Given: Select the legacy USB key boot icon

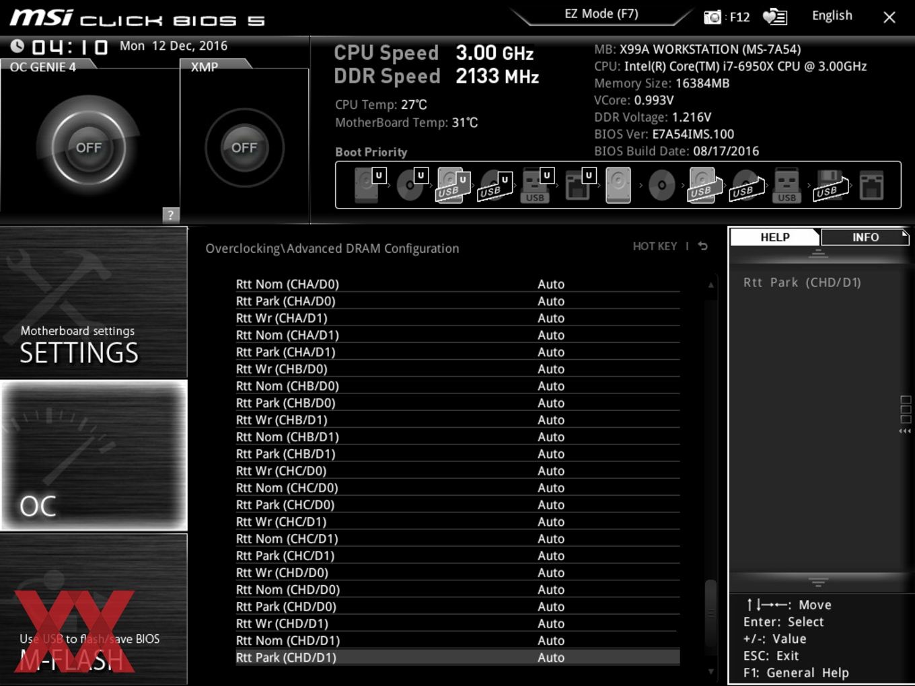Looking at the screenshot, I should pyautogui.click(x=787, y=185).
